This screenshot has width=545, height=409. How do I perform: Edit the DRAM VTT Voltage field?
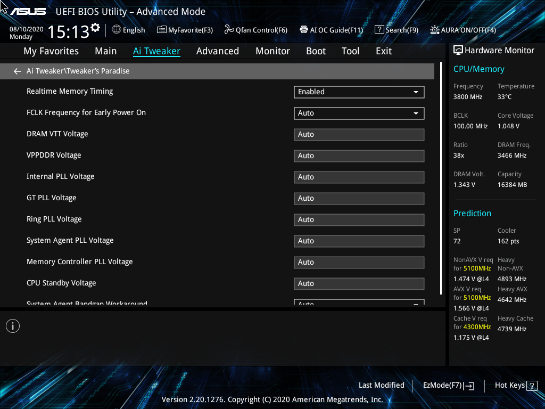[359, 134]
